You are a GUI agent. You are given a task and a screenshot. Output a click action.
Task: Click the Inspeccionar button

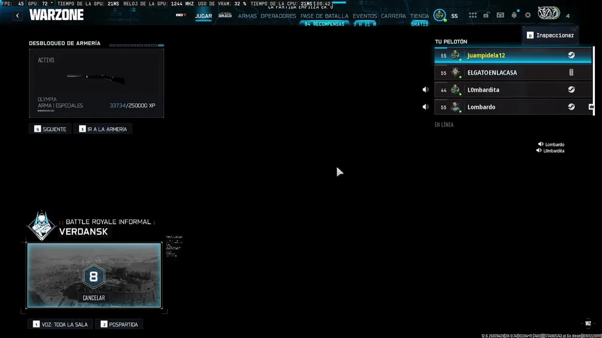[550, 35]
